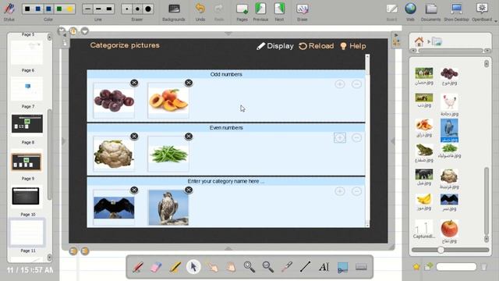The height and width of the screenshot is (281, 499).
Task: Open the Backgrounds chooser
Action: point(174,12)
